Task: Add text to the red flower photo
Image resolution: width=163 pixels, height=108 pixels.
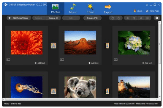Action: click(x=39, y=63)
